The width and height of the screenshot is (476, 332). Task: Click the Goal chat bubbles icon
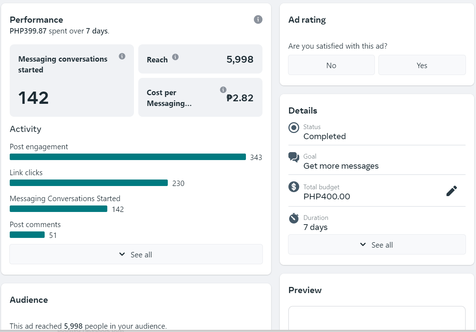pos(294,157)
